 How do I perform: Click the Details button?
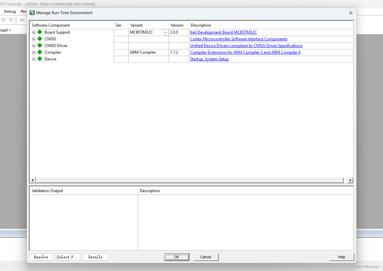(95, 257)
